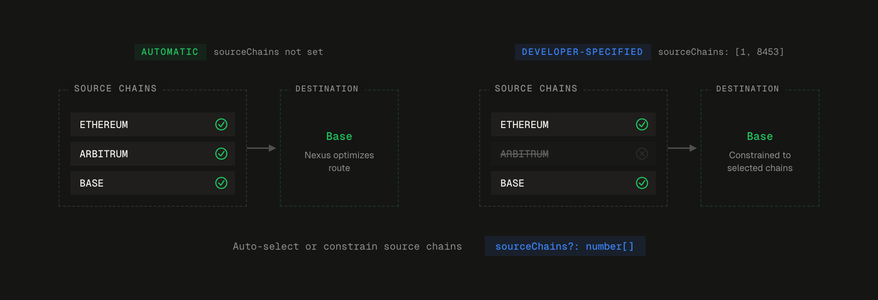This screenshot has height=300, width=878.
Task: Click the green check icon on the Arbitrum row under the AUTOMATIC diagram
Action: [x=221, y=154]
